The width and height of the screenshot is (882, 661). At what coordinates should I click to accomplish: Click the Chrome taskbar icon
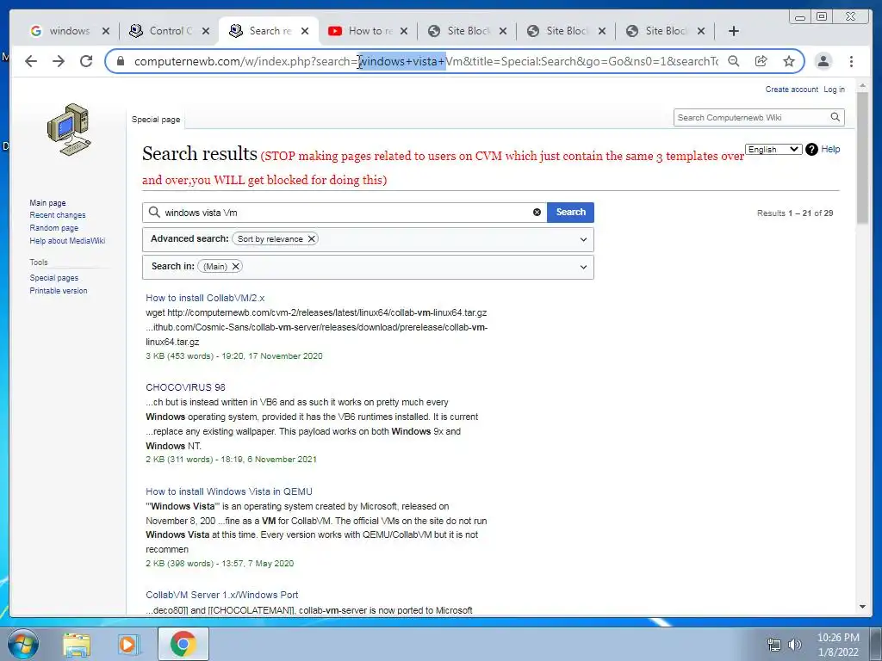(183, 644)
